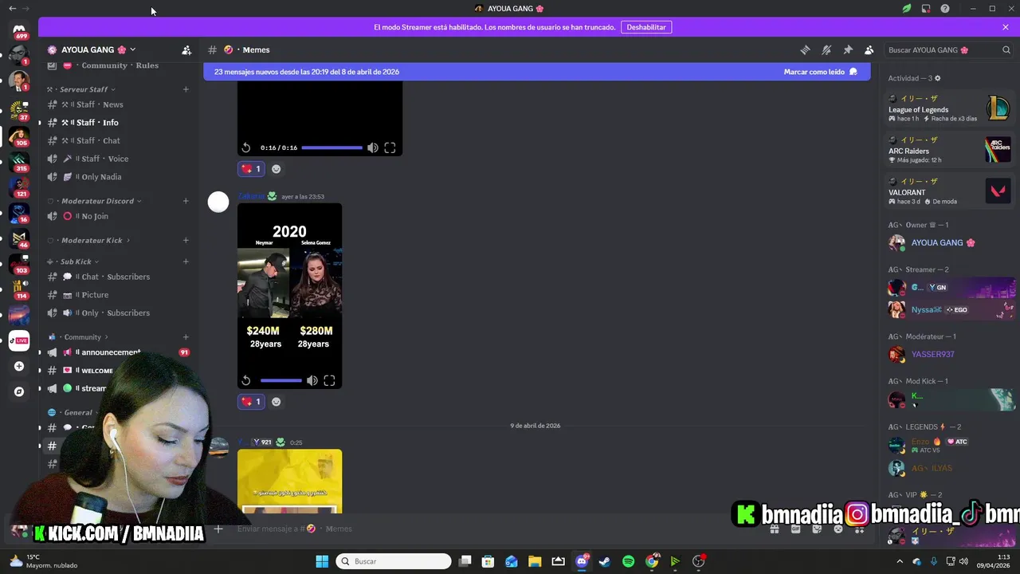Open the Staff Chat channel
The image size is (1020, 574).
click(x=120, y=140)
